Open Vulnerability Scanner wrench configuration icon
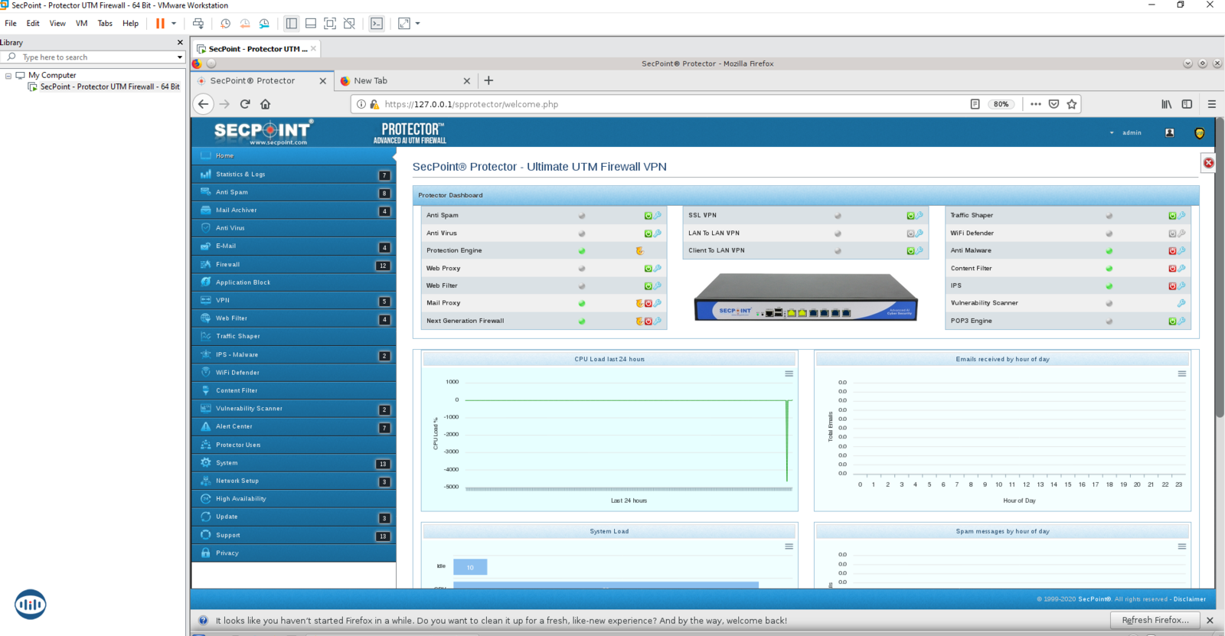This screenshot has height=636, width=1225. tap(1181, 303)
